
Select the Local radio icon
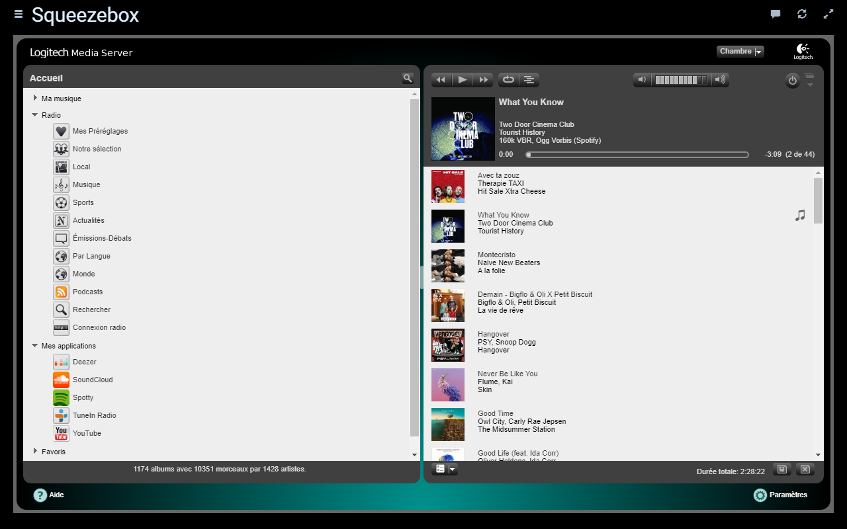[62, 167]
